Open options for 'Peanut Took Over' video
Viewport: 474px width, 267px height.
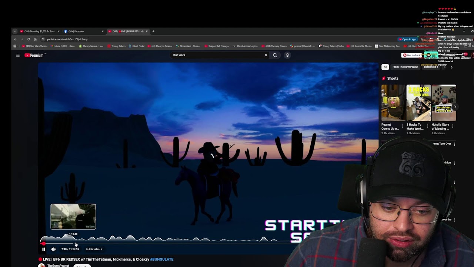454,144
